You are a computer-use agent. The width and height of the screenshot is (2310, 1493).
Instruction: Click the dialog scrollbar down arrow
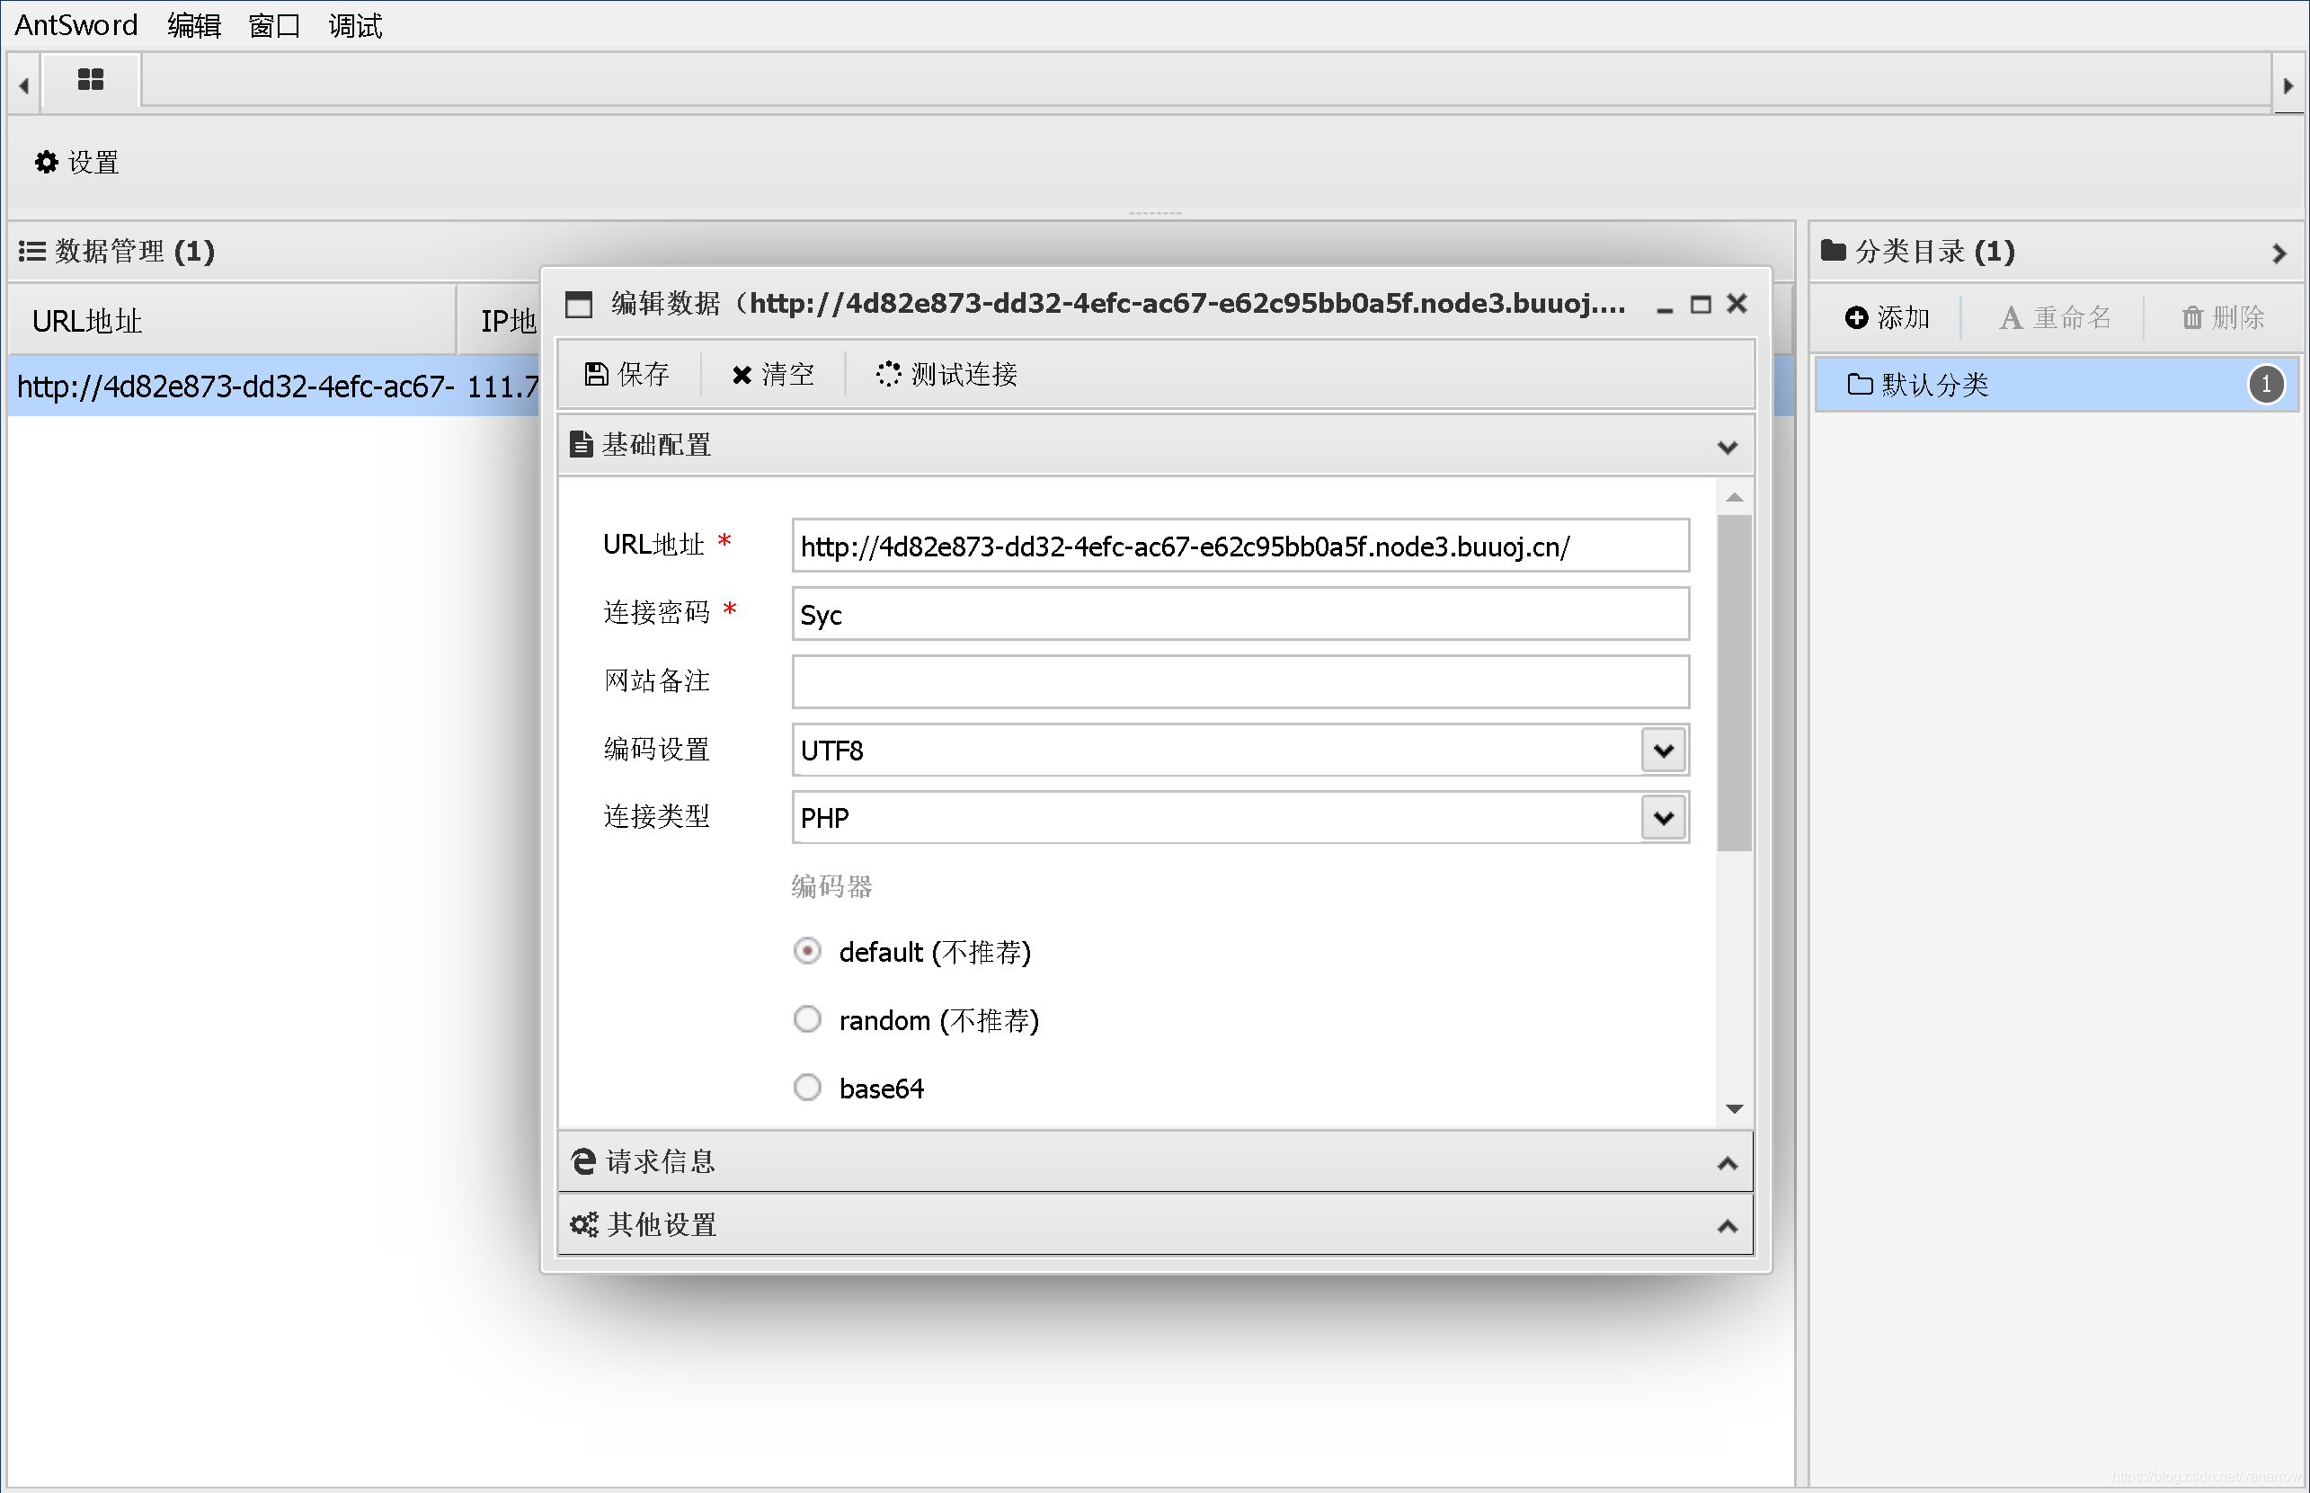pos(1734,1108)
